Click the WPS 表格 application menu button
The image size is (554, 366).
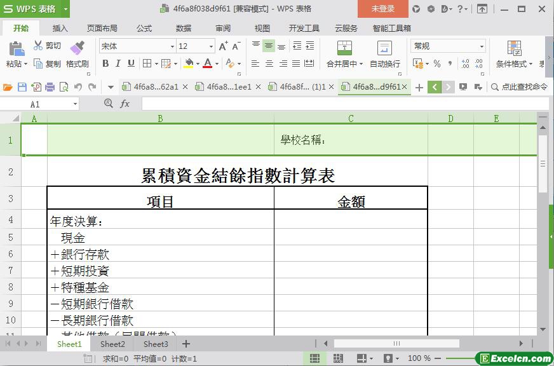pyautogui.click(x=34, y=9)
